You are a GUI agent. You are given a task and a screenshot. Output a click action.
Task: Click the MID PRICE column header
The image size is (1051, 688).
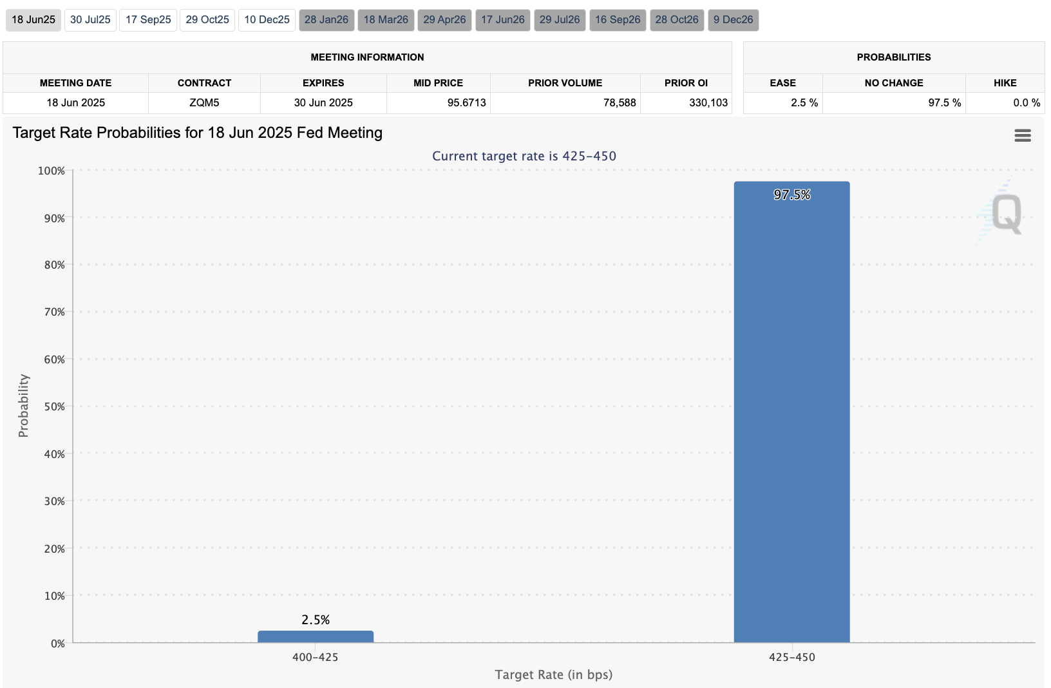pyautogui.click(x=438, y=83)
